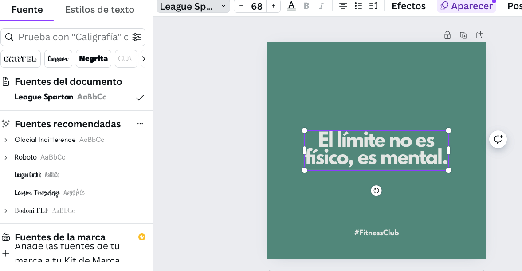Screen dimensions: 522x271
Task: Open font search filter options
Action: (x=137, y=37)
